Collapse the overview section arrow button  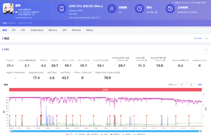click(x=206, y=38)
